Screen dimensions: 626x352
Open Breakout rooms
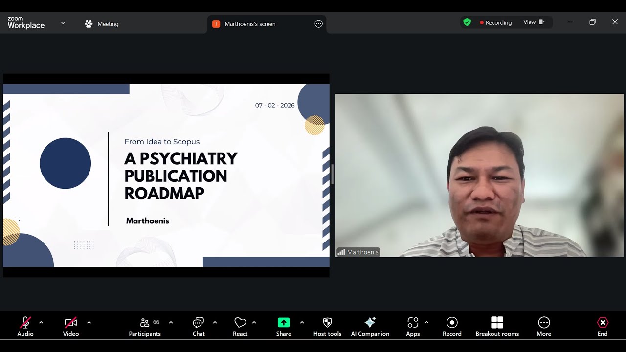pyautogui.click(x=497, y=327)
